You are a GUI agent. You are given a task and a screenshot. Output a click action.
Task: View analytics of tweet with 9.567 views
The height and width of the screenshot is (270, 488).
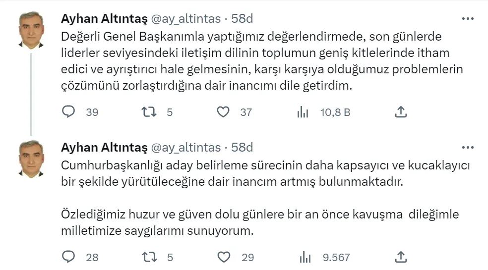[x=303, y=257]
